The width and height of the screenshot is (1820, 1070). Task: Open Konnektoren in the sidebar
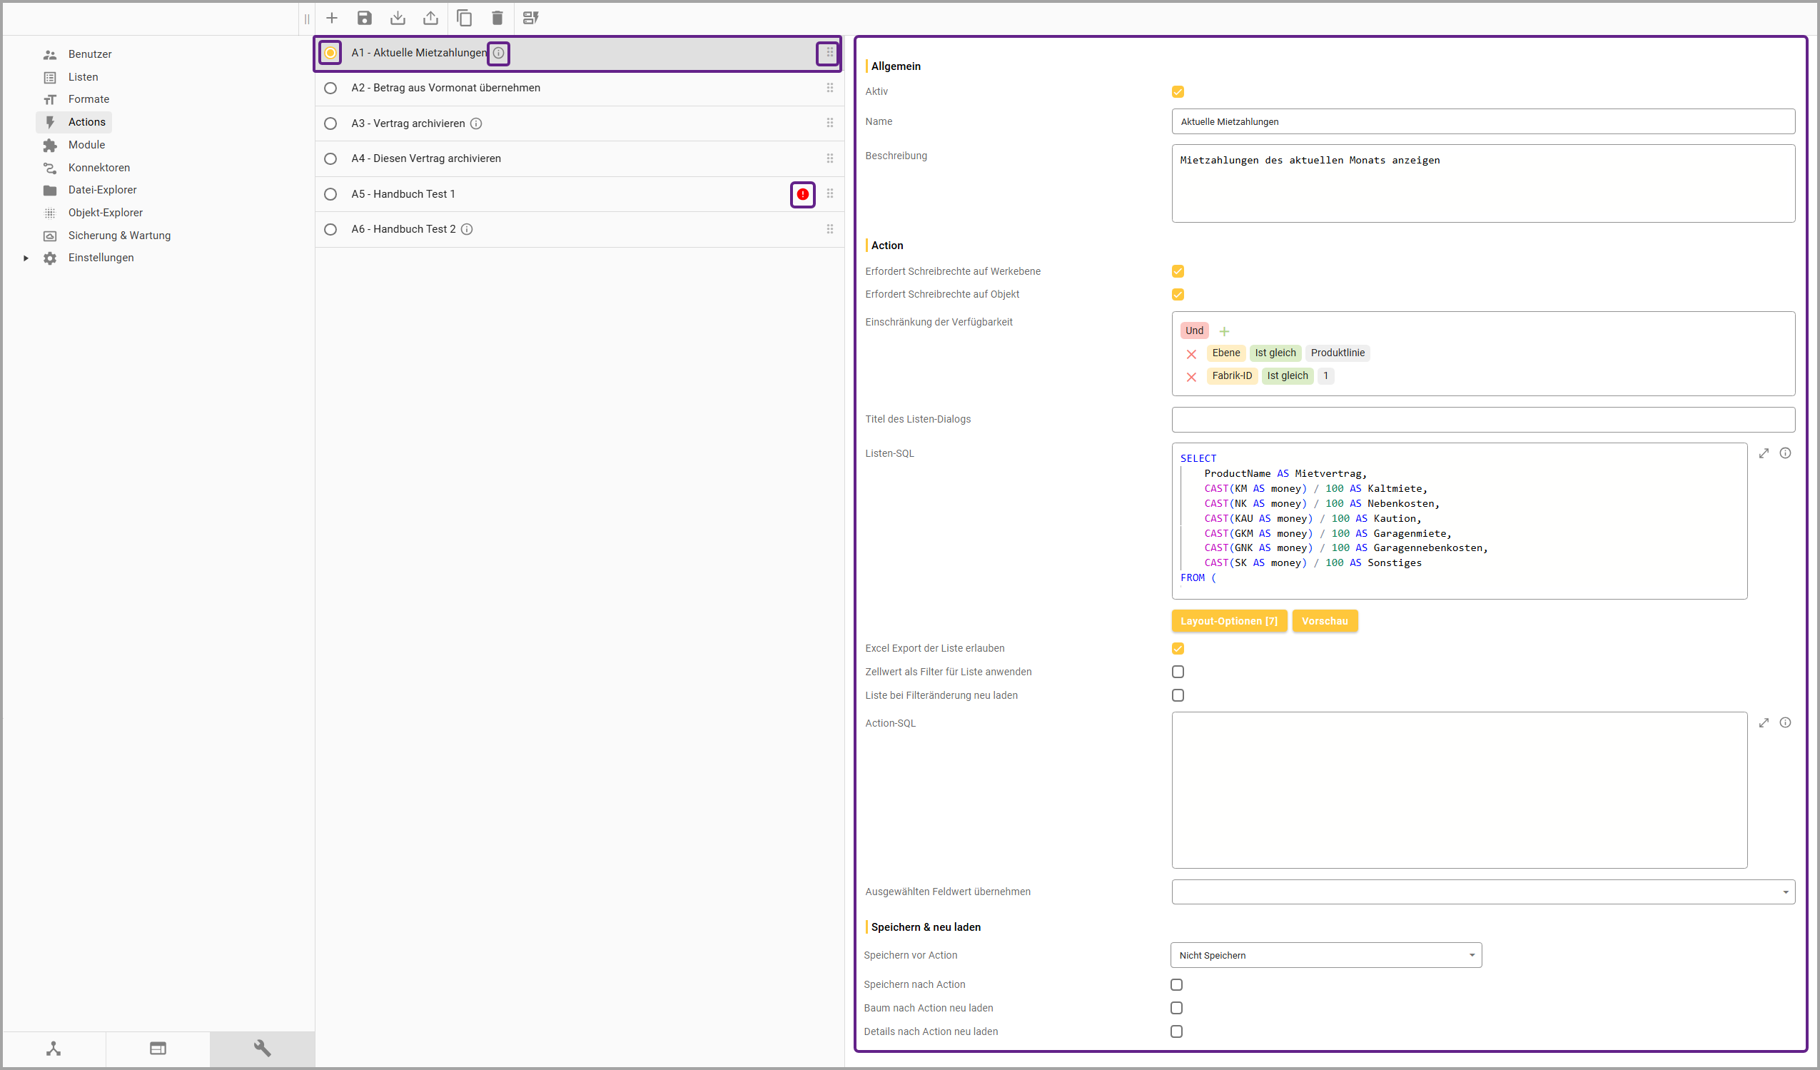99,168
